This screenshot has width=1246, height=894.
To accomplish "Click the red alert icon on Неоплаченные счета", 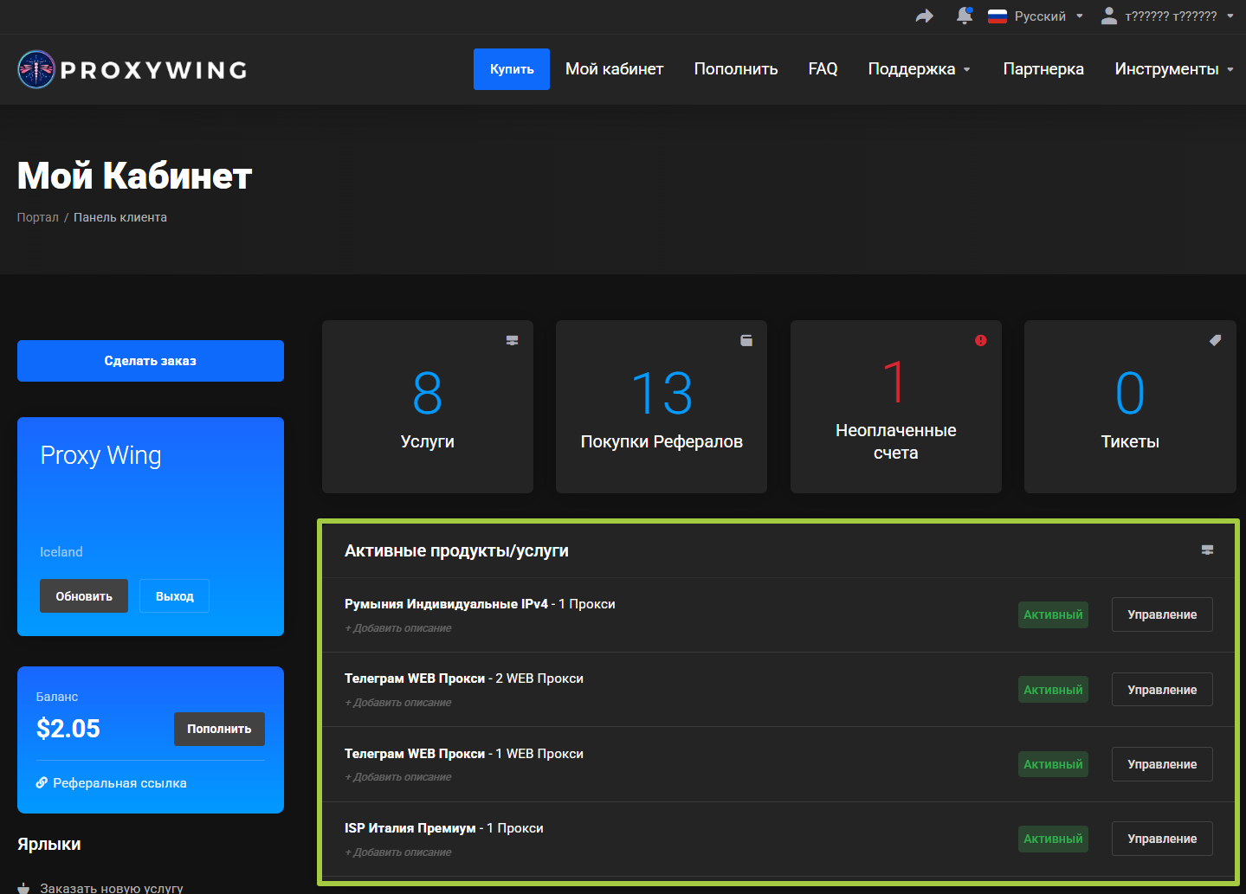I will point(981,341).
